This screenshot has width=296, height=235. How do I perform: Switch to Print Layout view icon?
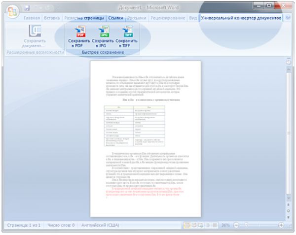186,225
